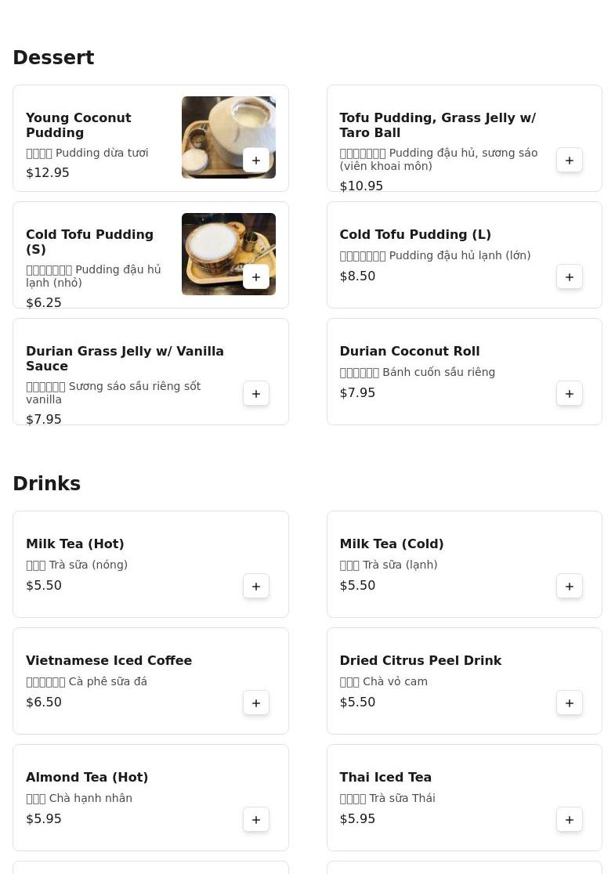
Task: Add Thai Iced Tea to order
Action: coord(570,819)
